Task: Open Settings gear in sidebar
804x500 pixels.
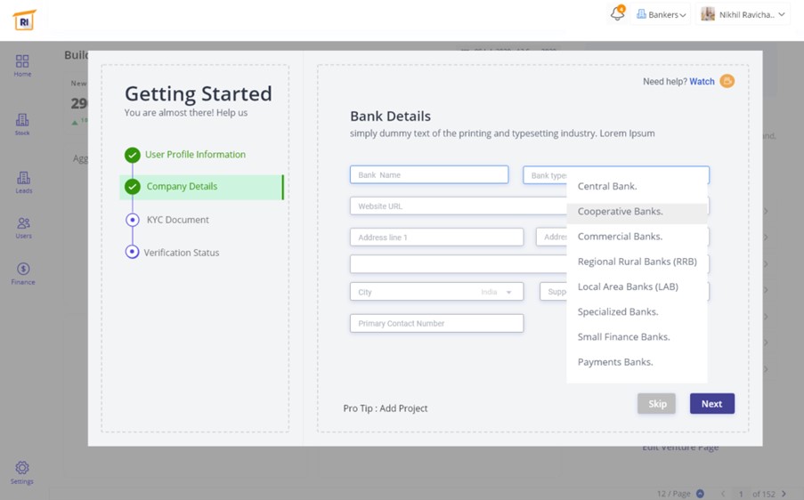Action: [x=22, y=472]
